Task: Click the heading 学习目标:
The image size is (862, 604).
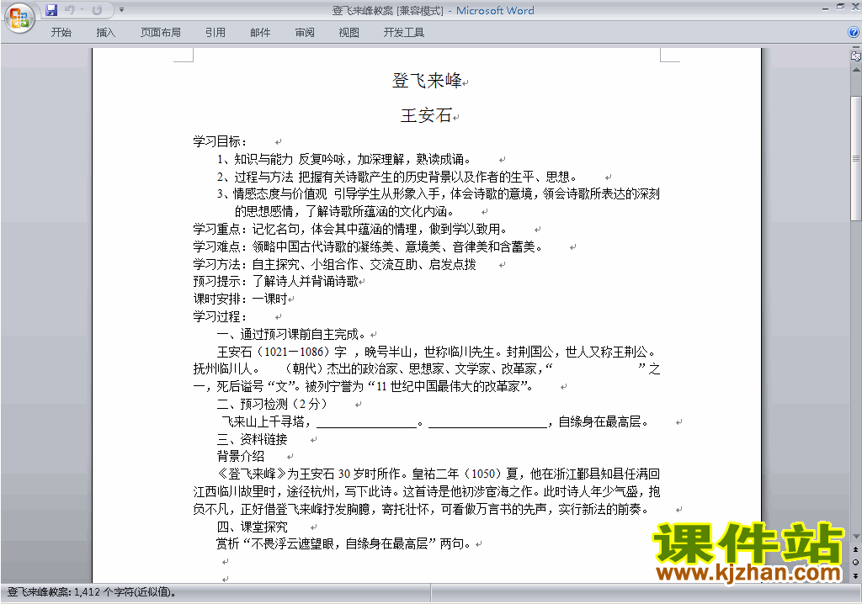Action: [x=220, y=142]
